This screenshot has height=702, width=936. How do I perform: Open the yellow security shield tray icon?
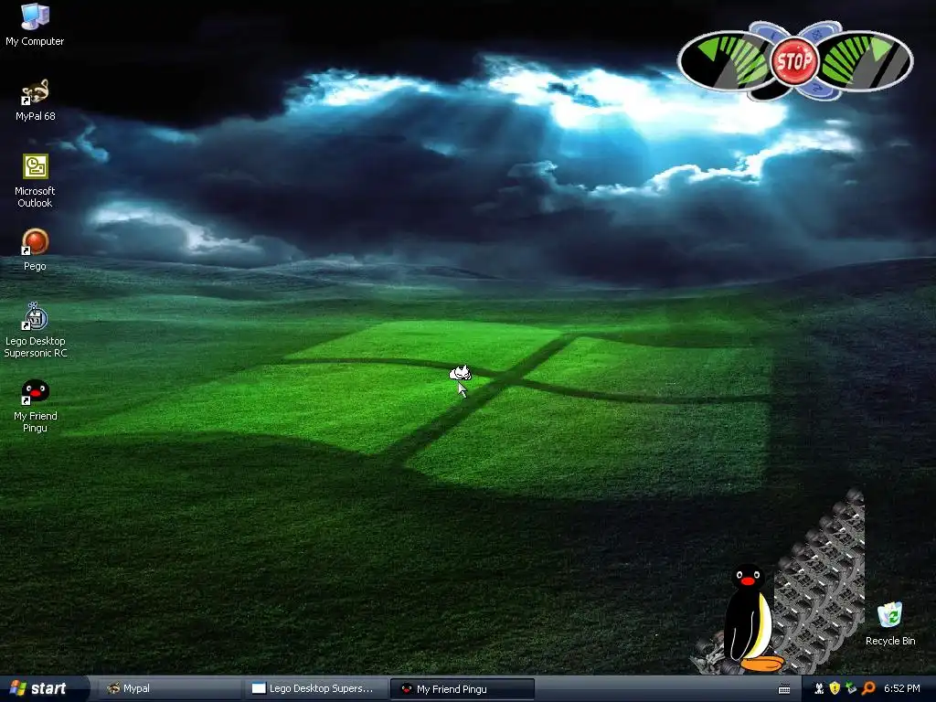pos(835,689)
